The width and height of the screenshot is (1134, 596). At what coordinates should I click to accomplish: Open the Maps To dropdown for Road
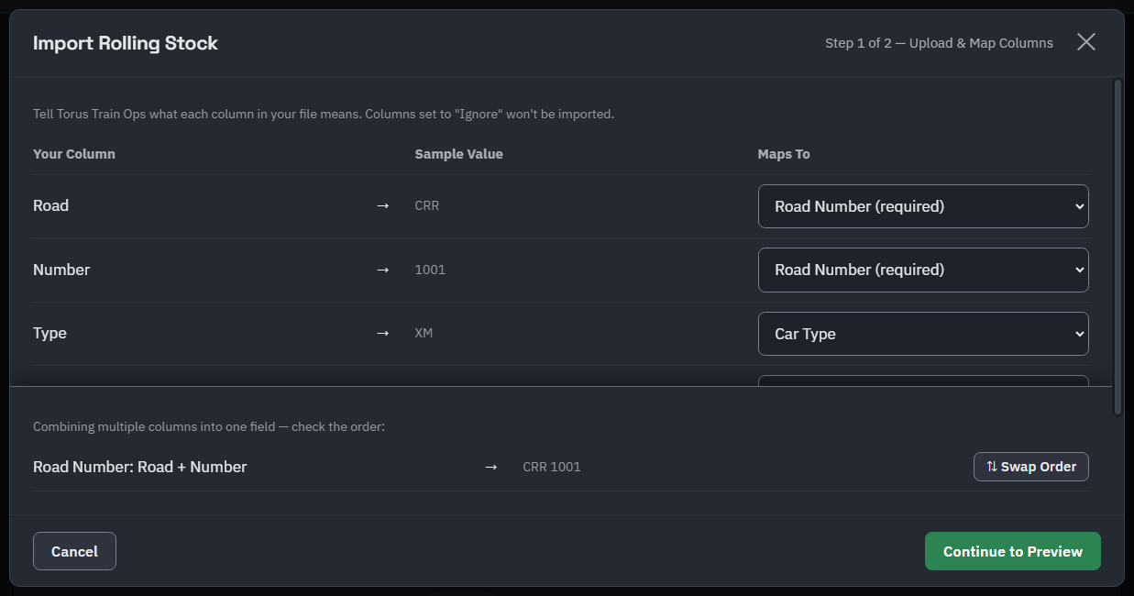pyautogui.click(x=923, y=206)
